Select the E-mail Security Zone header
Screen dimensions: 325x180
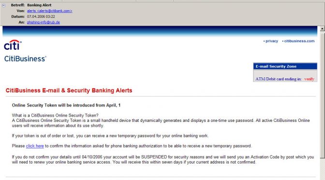(285, 66)
